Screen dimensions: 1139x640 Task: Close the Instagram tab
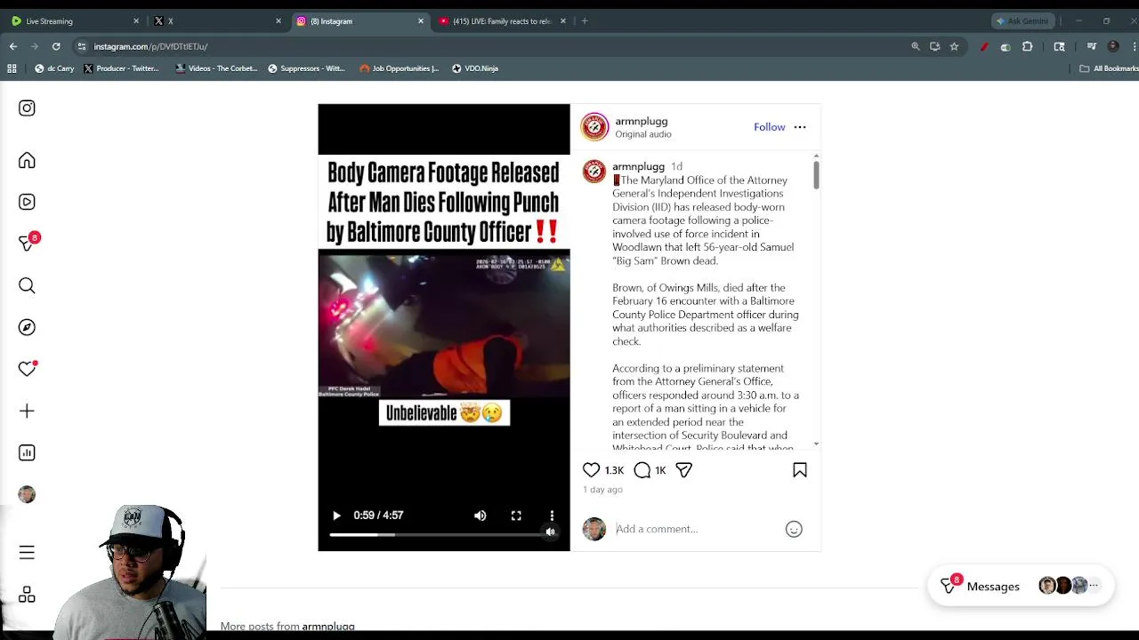[x=421, y=20]
